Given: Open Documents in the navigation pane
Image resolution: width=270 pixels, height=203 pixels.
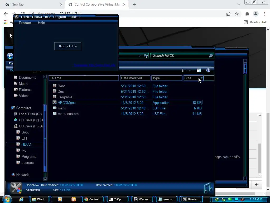Looking at the screenshot, I should click(x=27, y=77).
